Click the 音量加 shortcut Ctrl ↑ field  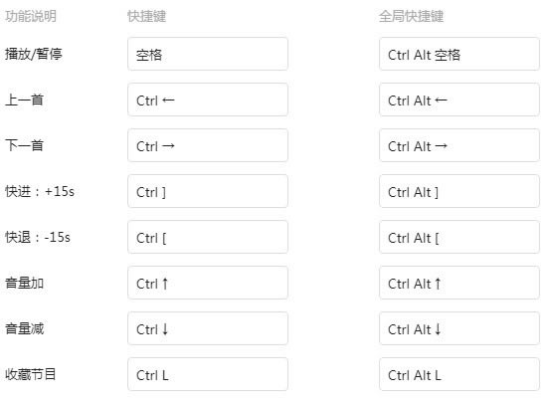[208, 284]
